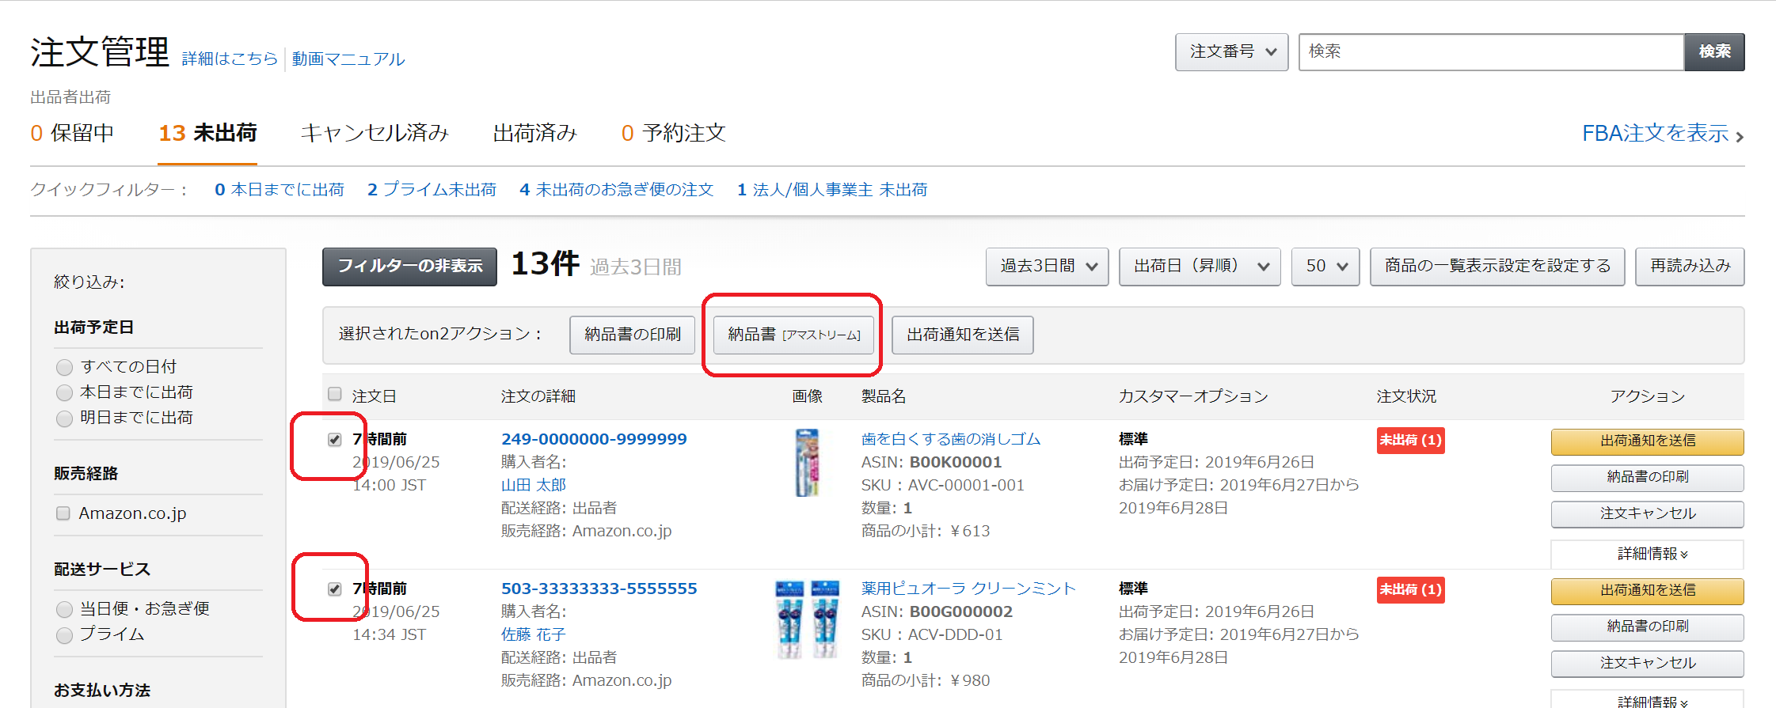Image resolution: width=1776 pixels, height=708 pixels.
Task: Click the Pureora Clean Mint product image
Action: pyautogui.click(x=807, y=619)
